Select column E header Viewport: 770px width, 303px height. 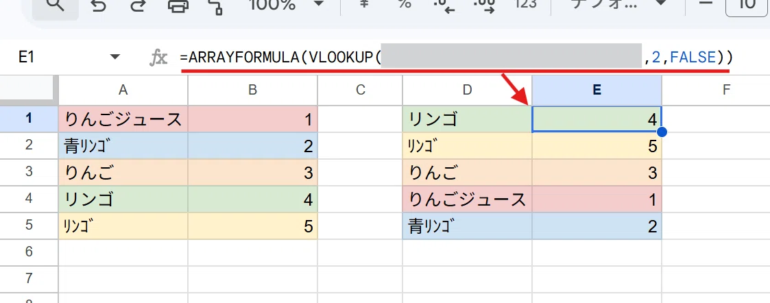pyautogui.click(x=597, y=89)
